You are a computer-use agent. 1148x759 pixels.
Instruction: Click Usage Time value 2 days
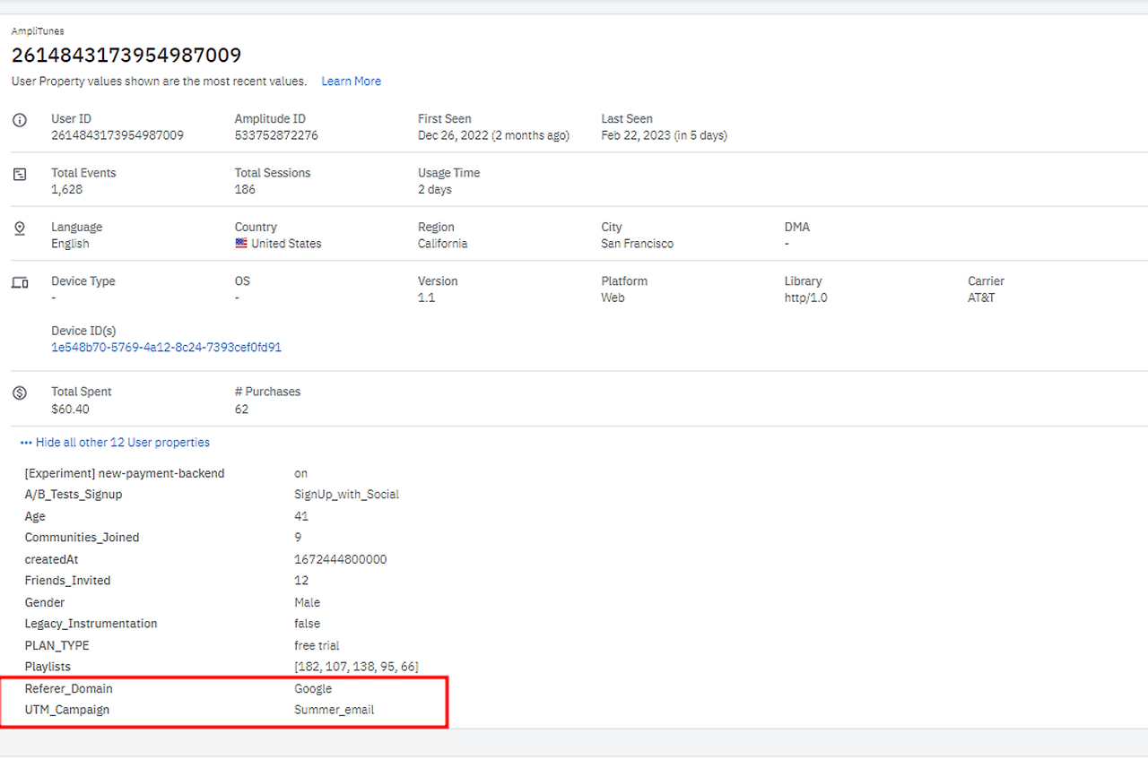click(435, 190)
